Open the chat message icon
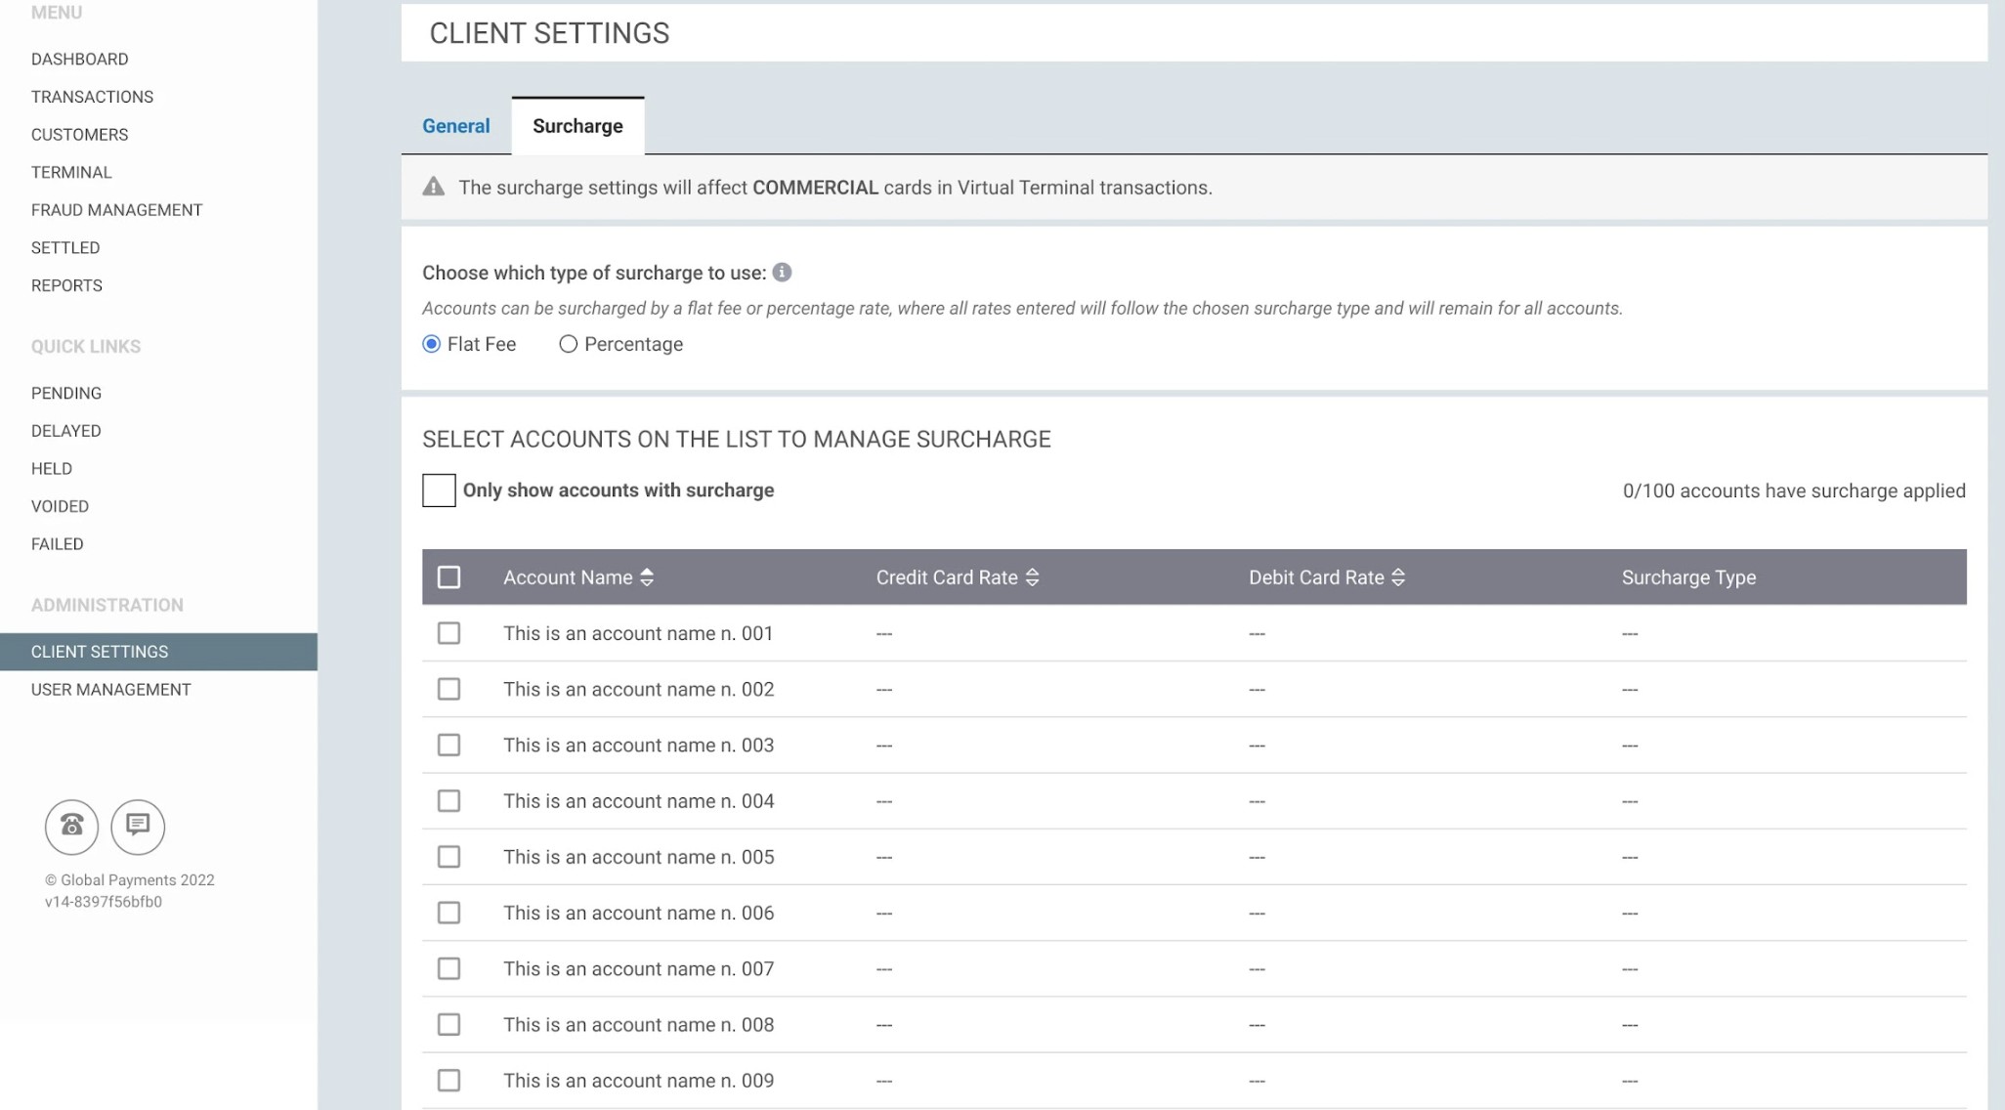The width and height of the screenshot is (2005, 1110). pyautogui.click(x=138, y=827)
